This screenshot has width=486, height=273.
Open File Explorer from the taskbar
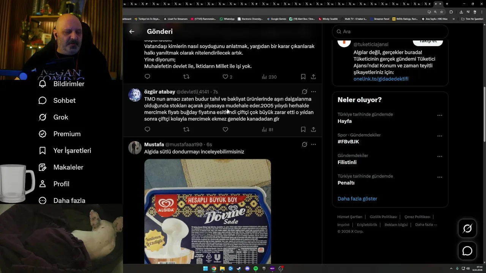point(222,268)
